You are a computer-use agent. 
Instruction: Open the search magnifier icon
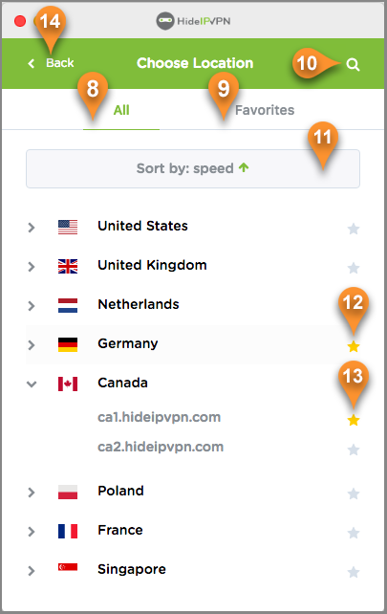(353, 64)
